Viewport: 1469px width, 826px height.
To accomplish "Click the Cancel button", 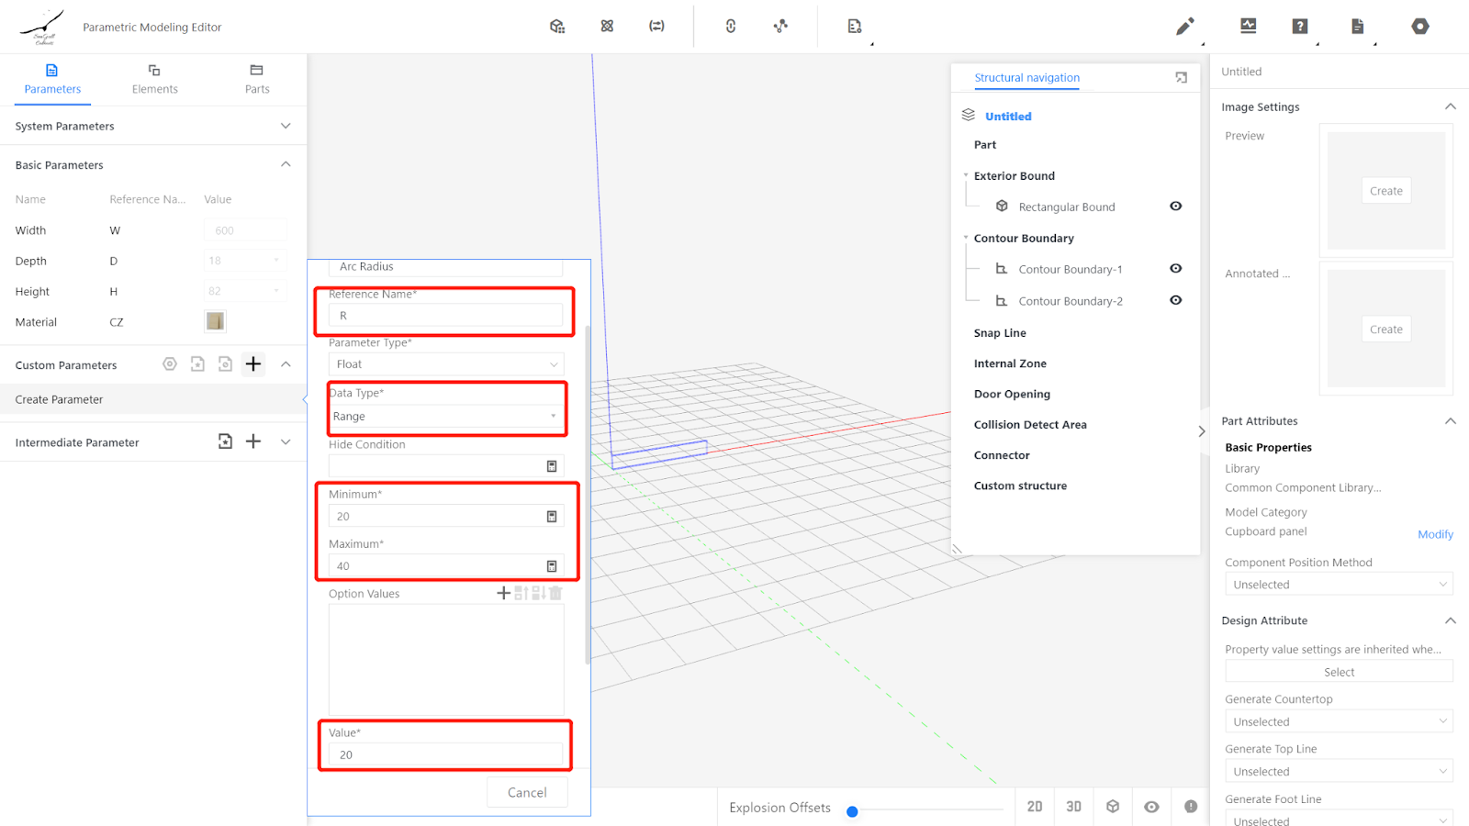I will pyautogui.click(x=527, y=792).
